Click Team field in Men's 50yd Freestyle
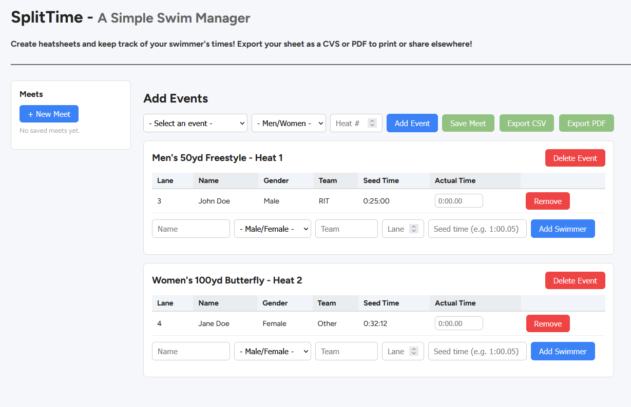The image size is (631, 407). 347,229
